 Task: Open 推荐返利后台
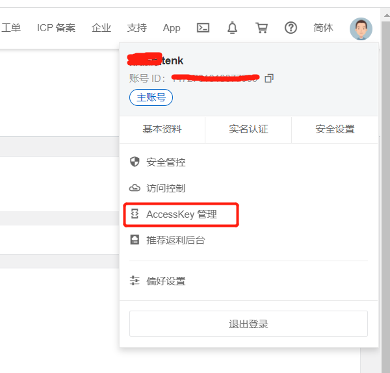click(x=175, y=240)
